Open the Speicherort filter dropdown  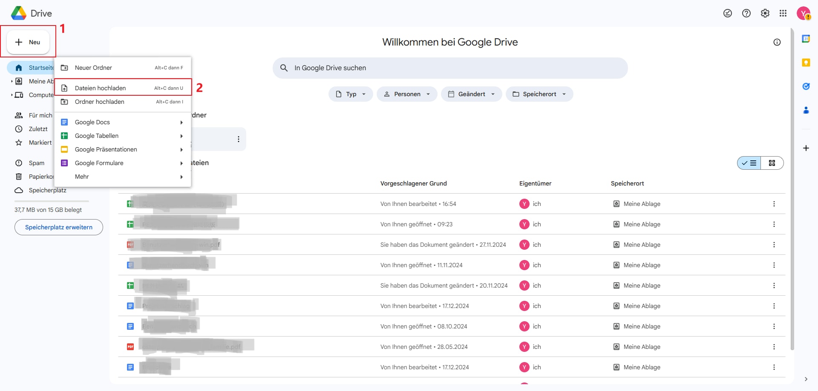point(539,94)
